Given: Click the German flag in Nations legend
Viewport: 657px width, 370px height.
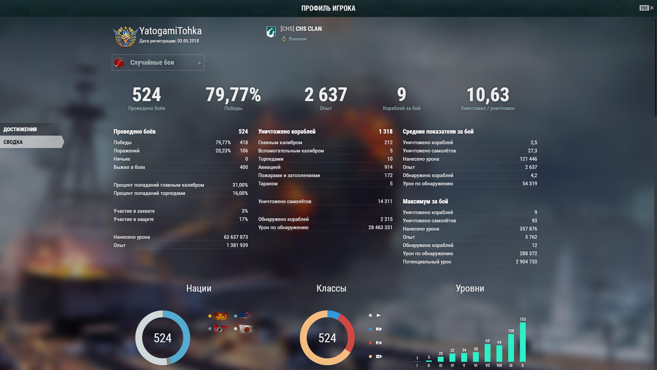Looking at the screenshot, I should click(x=221, y=329).
